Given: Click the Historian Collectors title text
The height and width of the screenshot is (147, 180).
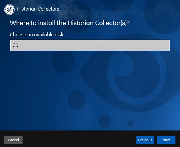Looking at the screenshot, I should [x=38, y=9].
